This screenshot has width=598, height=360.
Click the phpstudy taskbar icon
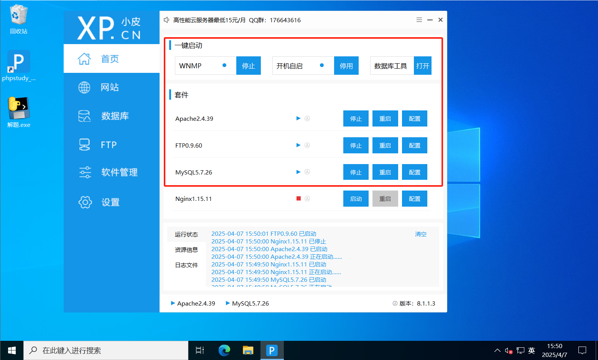coord(272,350)
